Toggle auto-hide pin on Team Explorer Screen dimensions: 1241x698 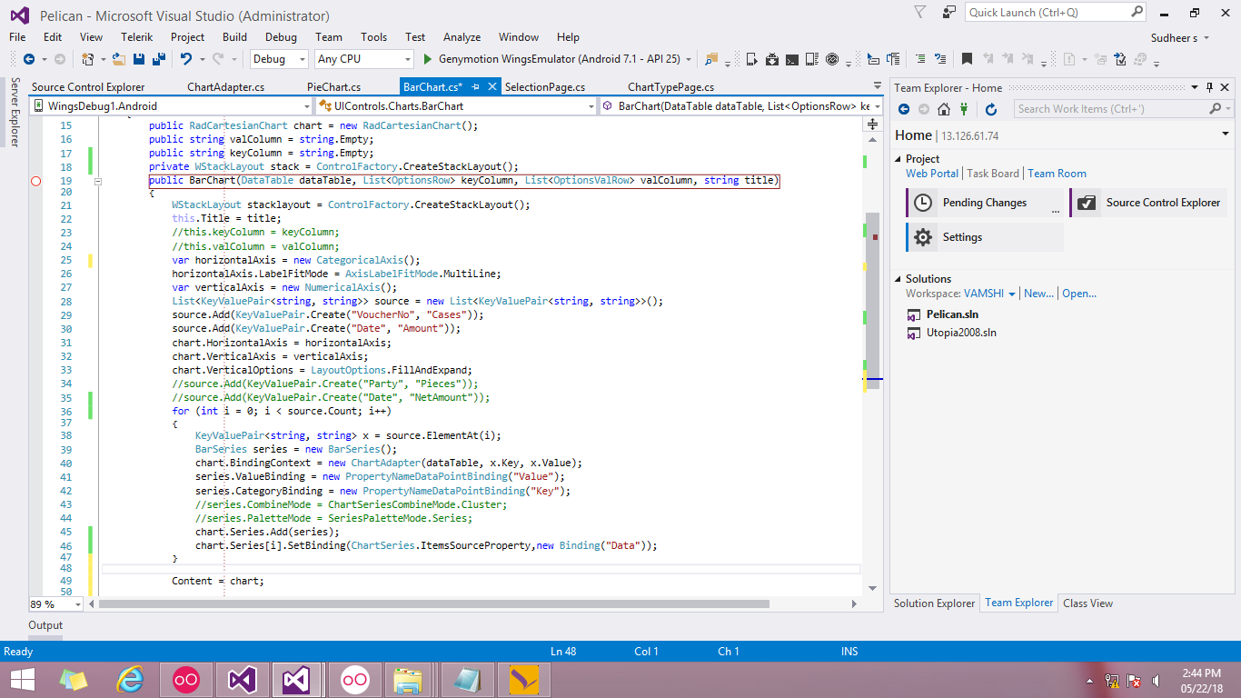[1209, 87]
